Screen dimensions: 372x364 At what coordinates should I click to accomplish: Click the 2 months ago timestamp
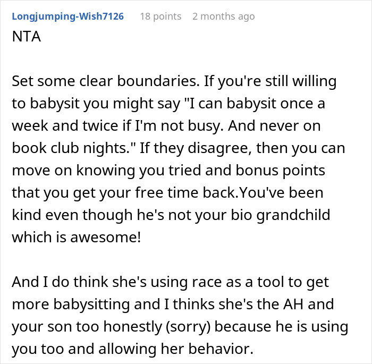click(x=224, y=16)
